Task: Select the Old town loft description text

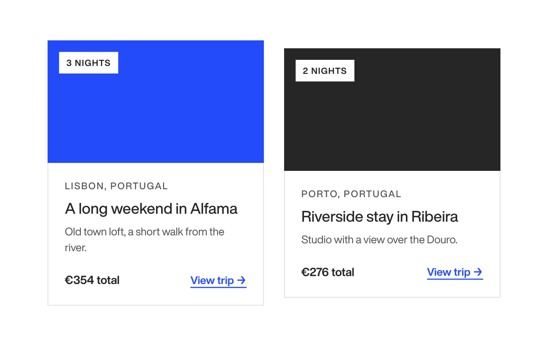Action: click(x=145, y=240)
